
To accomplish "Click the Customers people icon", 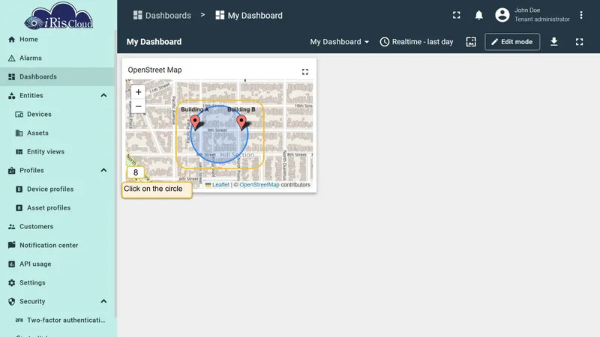I will tap(11, 227).
